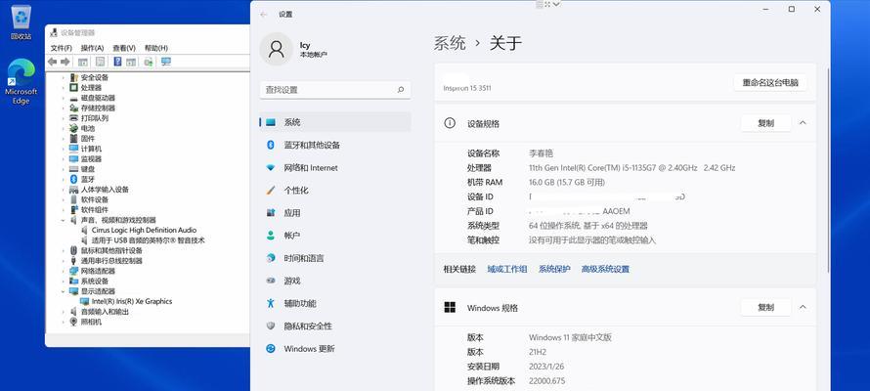Expand the 磁盘驱动器 node

point(64,98)
